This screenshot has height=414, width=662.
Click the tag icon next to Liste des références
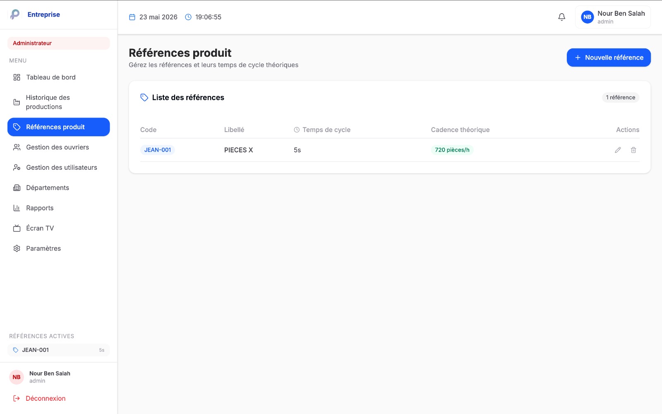tap(144, 98)
